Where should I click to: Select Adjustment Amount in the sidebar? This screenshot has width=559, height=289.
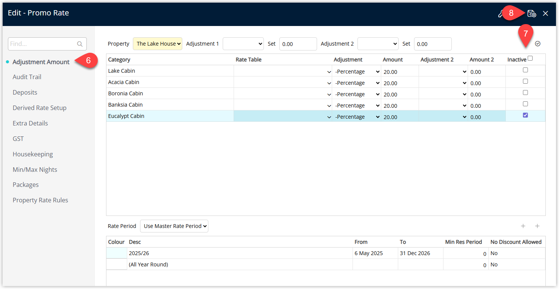41,62
